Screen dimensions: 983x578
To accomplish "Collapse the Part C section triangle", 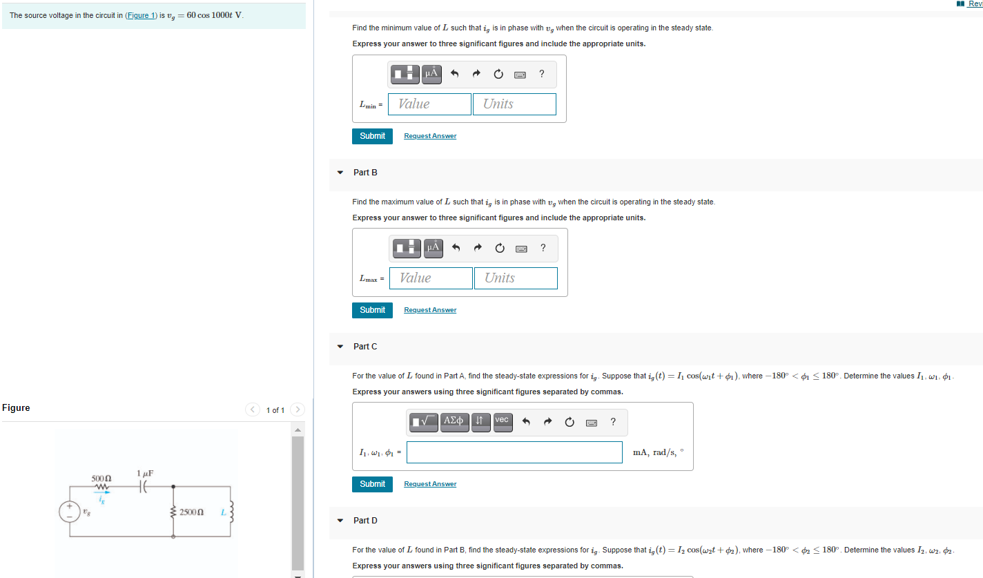I will 340,347.
